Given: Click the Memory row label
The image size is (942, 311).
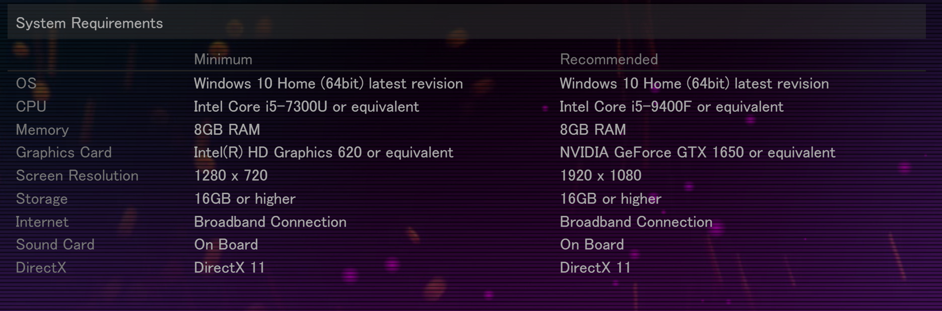Looking at the screenshot, I should pos(42,129).
